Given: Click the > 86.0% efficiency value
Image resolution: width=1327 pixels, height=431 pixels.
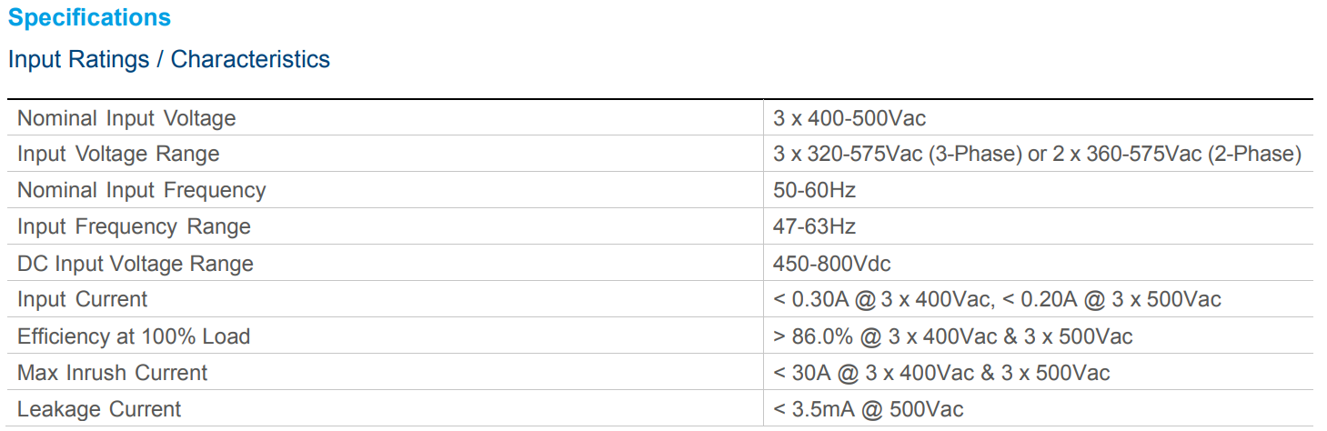Looking at the screenshot, I should tap(952, 336).
